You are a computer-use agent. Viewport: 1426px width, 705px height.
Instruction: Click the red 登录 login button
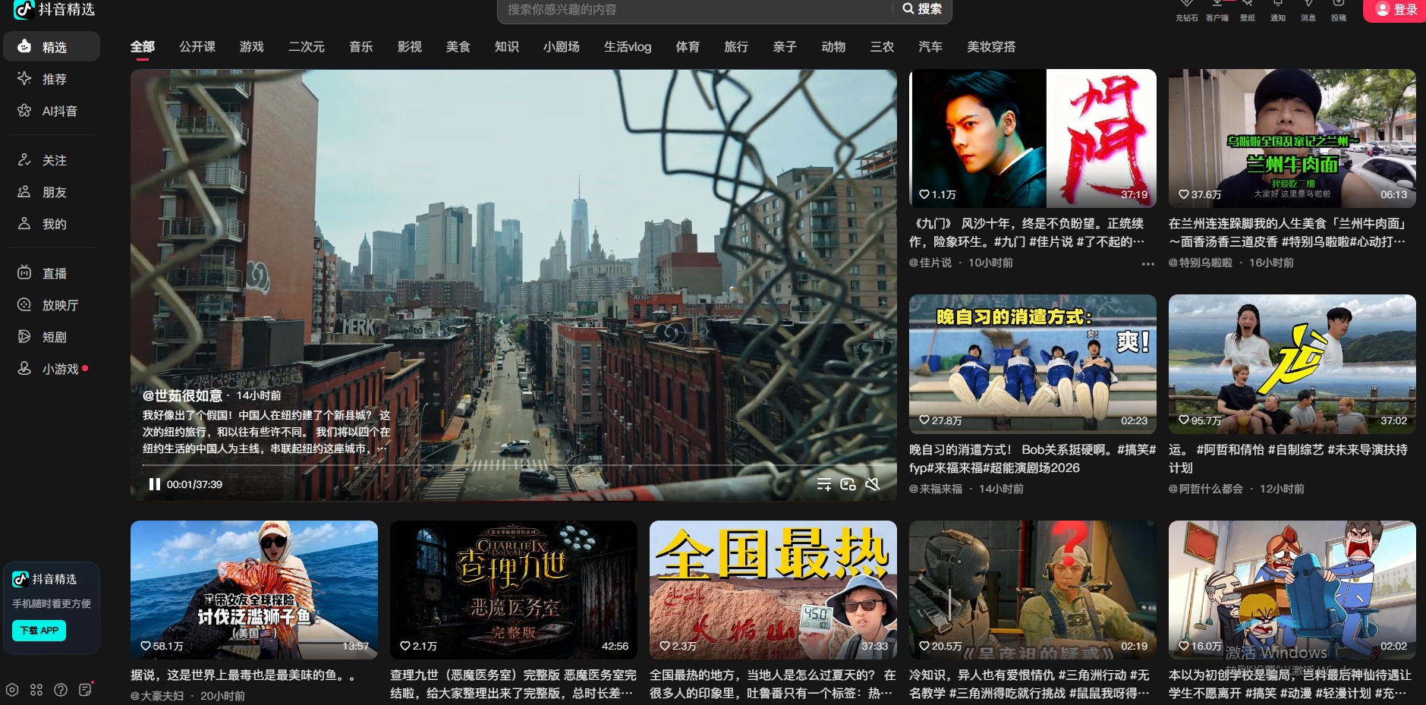1396,9
